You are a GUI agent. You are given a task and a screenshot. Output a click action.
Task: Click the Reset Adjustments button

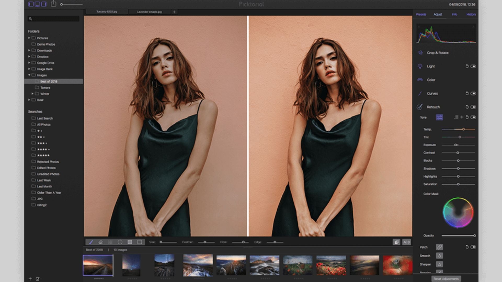click(x=446, y=279)
